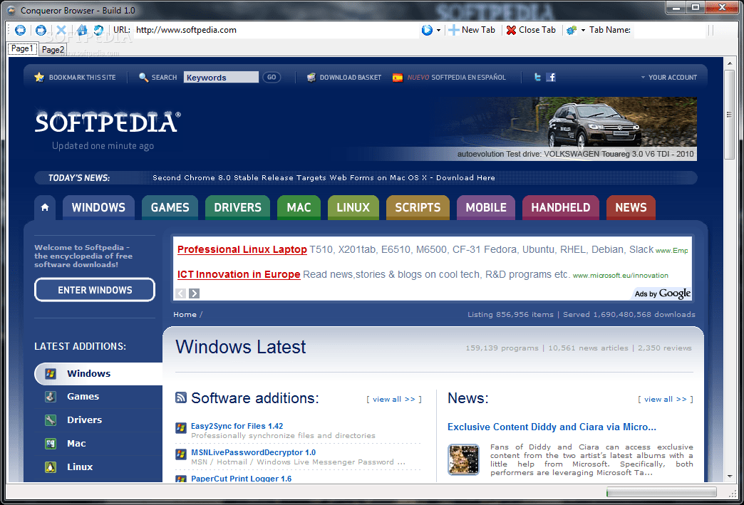The image size is (744, 505).
Task: Click the page vertical scrollbar thumb
Action: click(x=729, y=115)
